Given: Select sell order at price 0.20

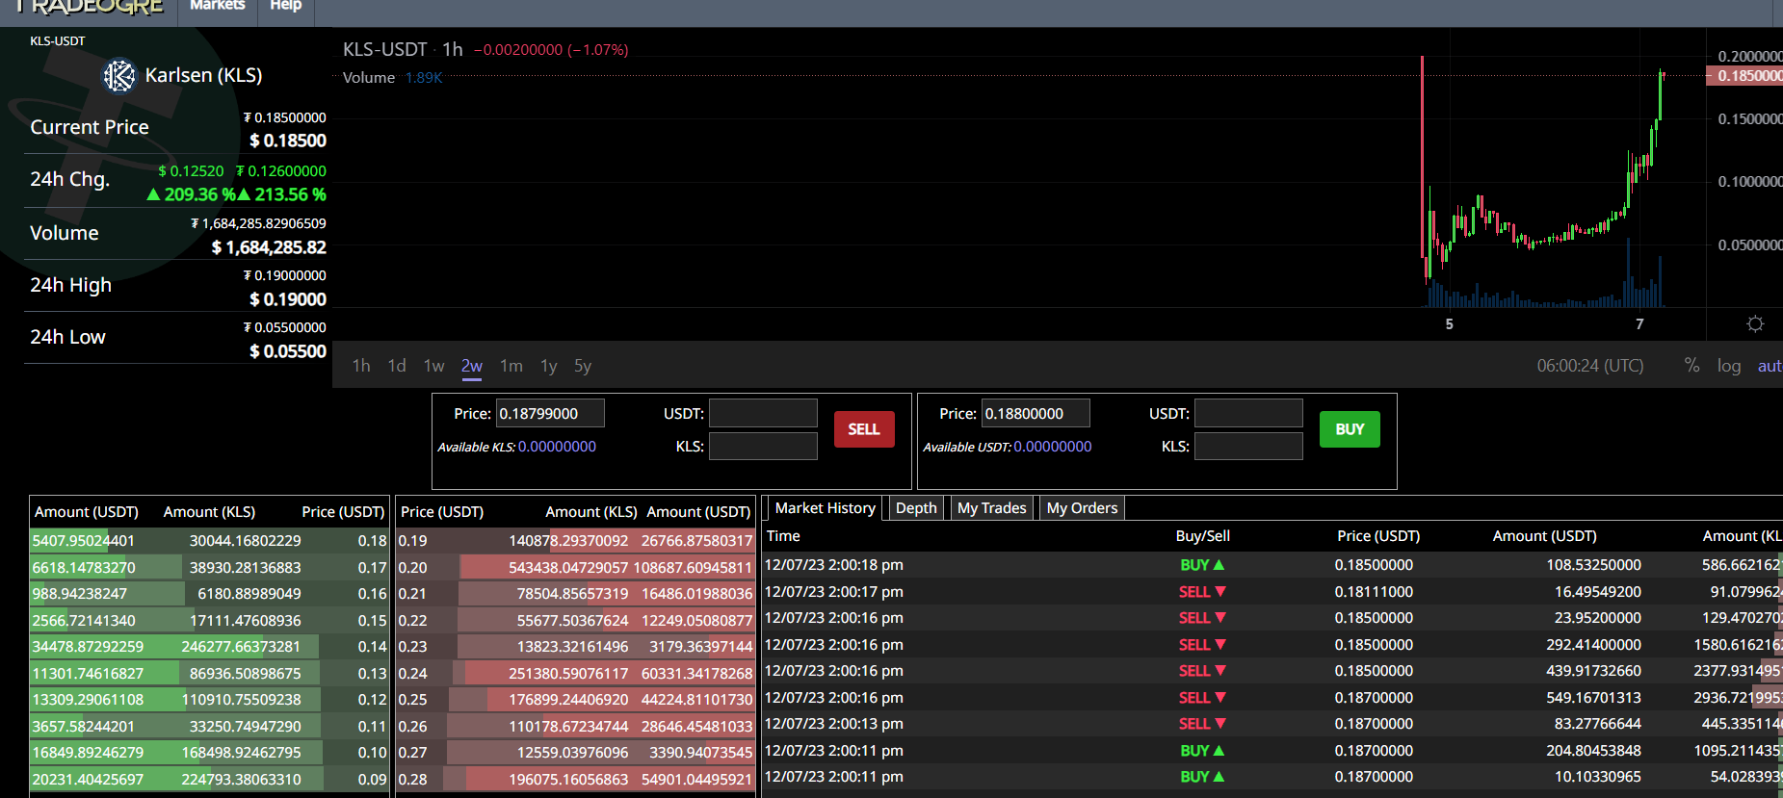Looking at the screenshot, I should [x=575, y=568].
